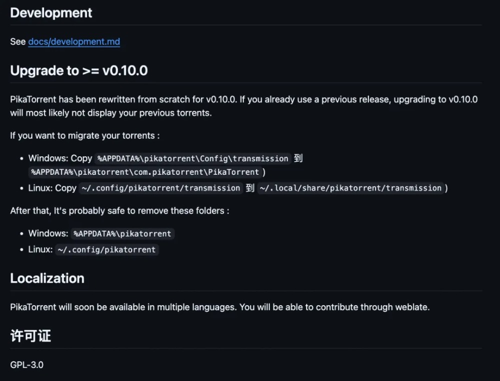The width and height of the screenshot is (500, 381).
Task: Click the %APPDATA%\pikatorrent\Config\transmission code path
Action: tap(193, 158)
